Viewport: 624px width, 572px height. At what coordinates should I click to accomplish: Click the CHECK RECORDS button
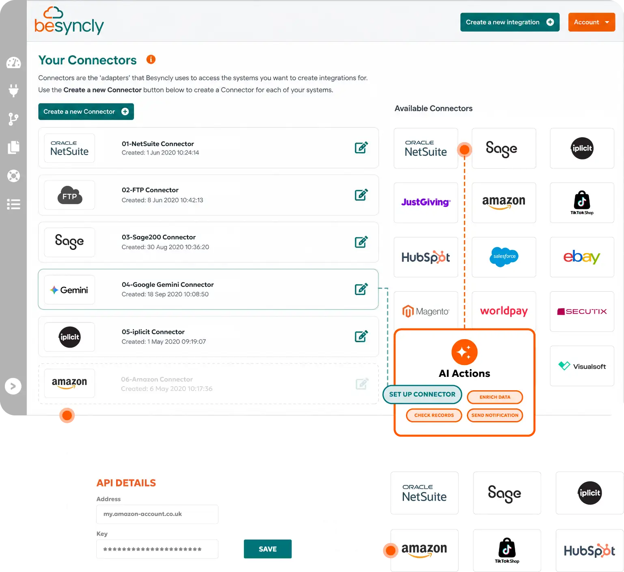pyautogui.click(x=434, y=415)
